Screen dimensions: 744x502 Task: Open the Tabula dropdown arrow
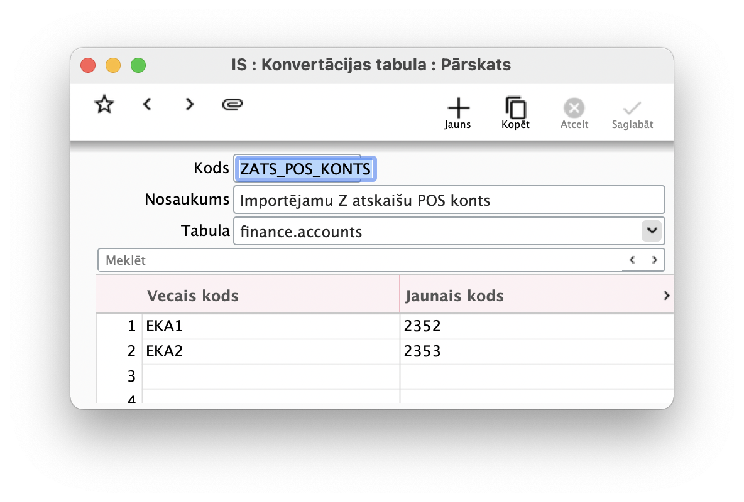click(652, 231)
